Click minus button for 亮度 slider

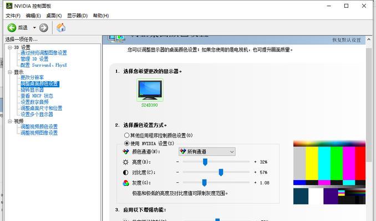(177, 162)
